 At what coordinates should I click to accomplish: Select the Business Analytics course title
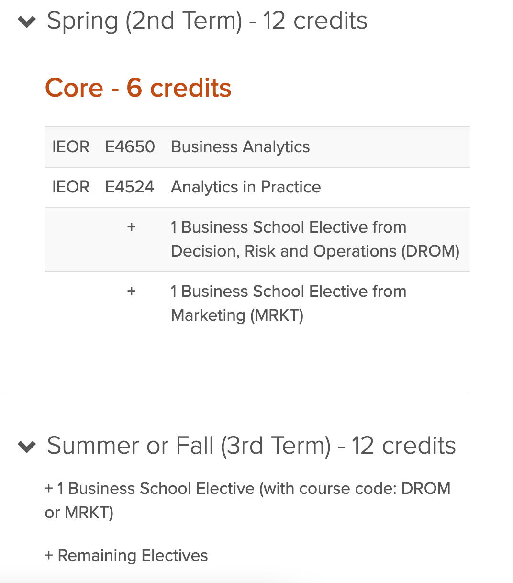coord(240,147)
